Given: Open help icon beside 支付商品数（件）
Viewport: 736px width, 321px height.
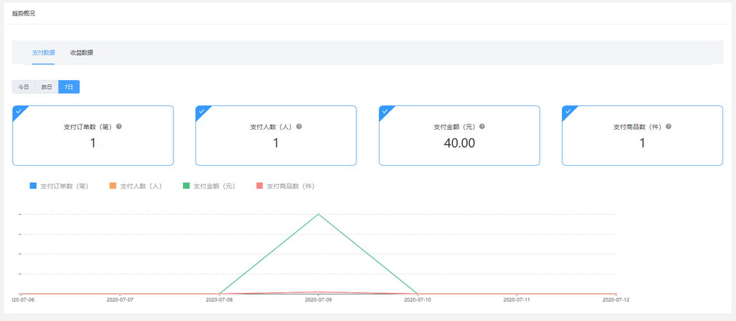Looking at the screenshot, I should pos(669,126).
